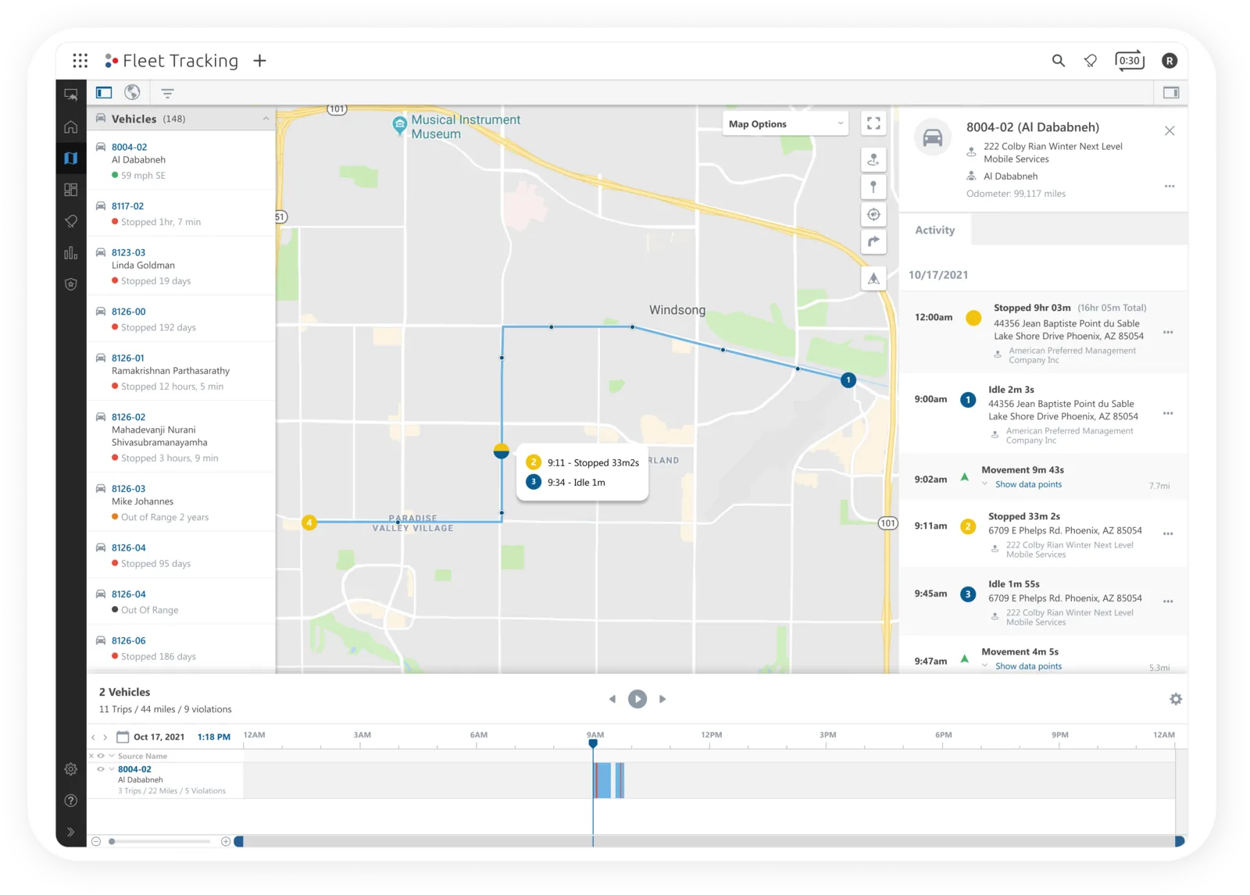1250x895 pixels.
Task: Click the timeline zoom slider handle
Action: click(x=112, y=841)
